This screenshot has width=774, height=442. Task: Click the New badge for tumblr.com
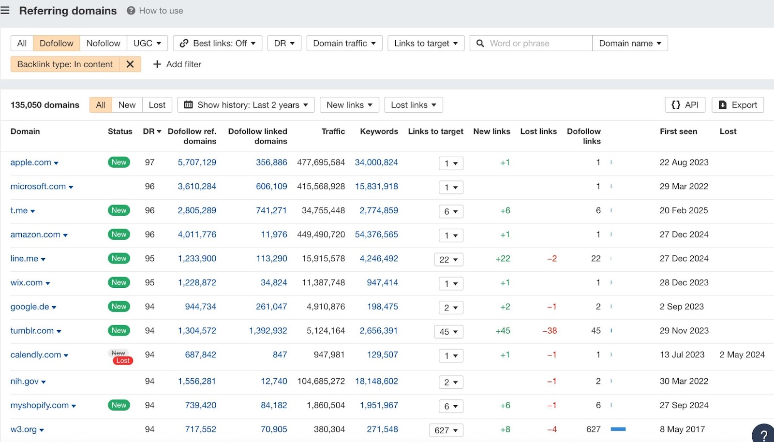[119, 331]
